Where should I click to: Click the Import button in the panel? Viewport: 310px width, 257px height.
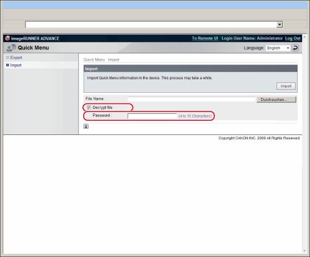tap(286, 86)
